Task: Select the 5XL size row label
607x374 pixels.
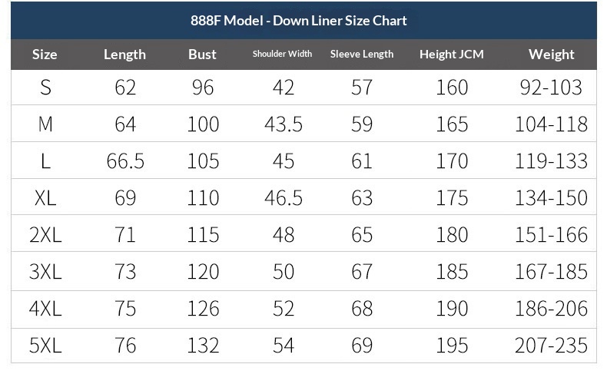Action: tap(45, 346)
